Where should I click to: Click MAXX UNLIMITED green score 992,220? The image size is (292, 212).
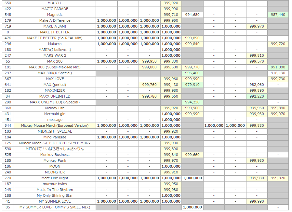point(257,96)
